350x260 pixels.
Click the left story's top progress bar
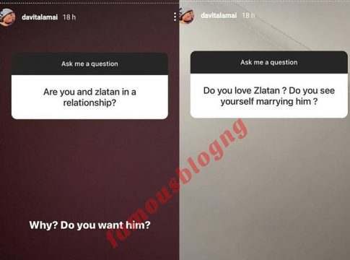[89, 2]
